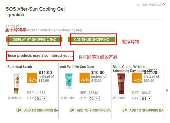Open details link for Anti-Wrinkle Sun Care
Viewport: 170px width, 123px height.
[67, 98]
